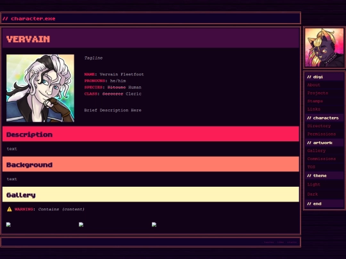Click 'text' under the Description header
Screen dimensions: 346x259
tap(12, 149)
